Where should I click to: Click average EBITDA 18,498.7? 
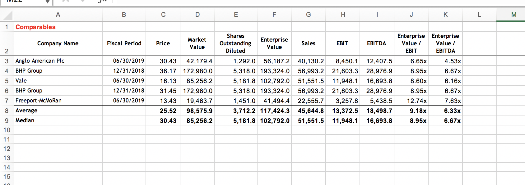(377, 111)
